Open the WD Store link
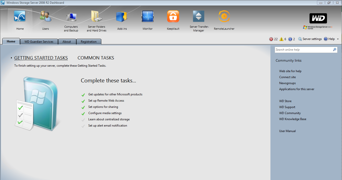Image resolution: width=342 pixels, height=180 pixels. coord(285,101)
